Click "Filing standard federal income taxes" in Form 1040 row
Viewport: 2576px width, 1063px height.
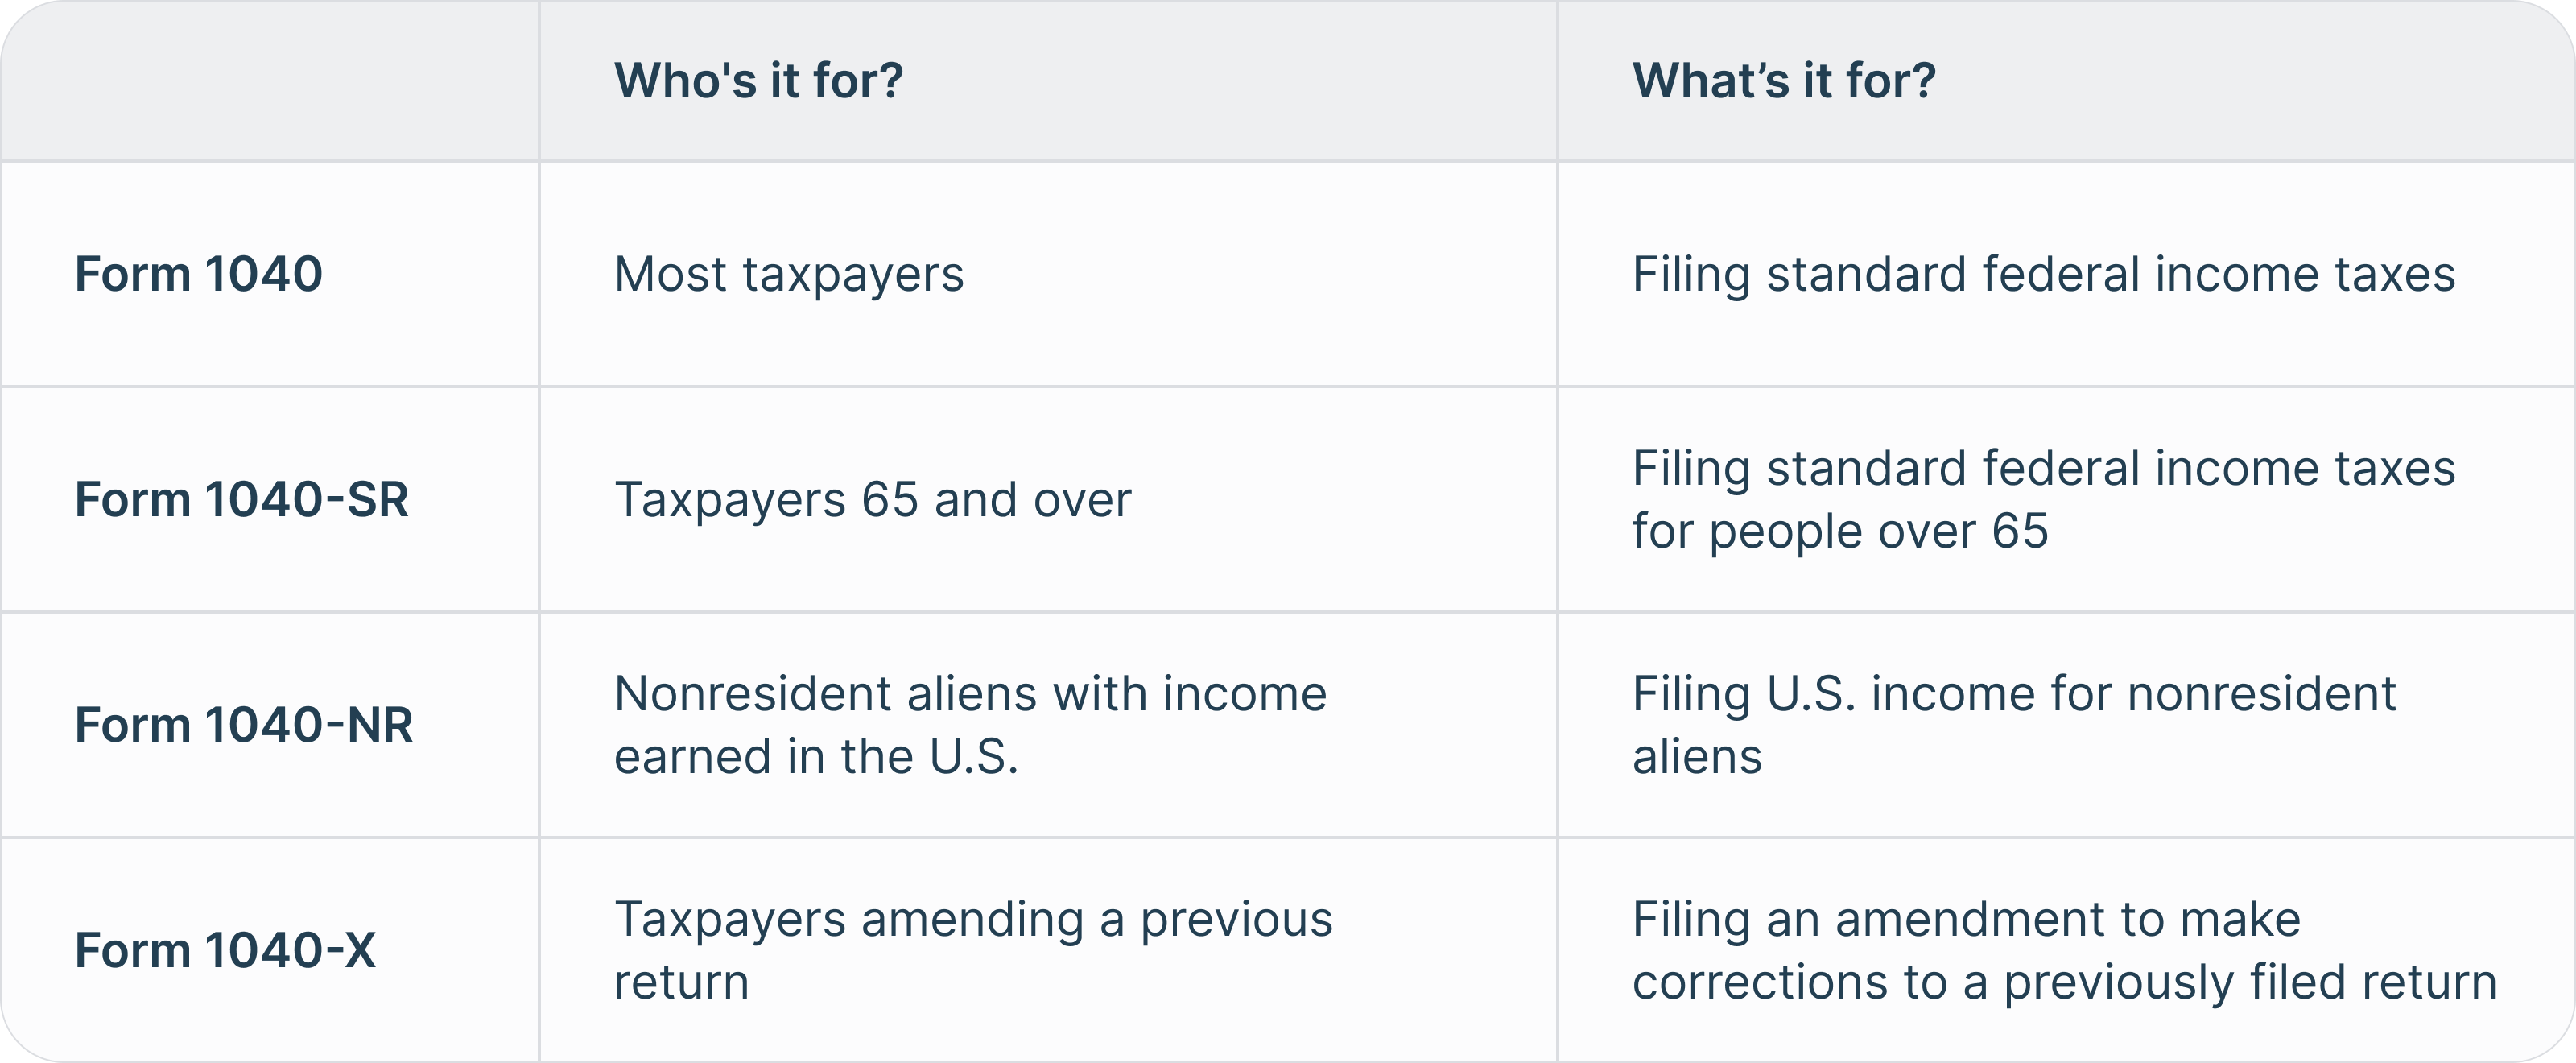tap(2043, 274)
